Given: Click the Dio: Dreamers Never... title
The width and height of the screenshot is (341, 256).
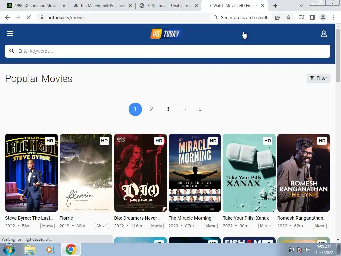Looking at the screenshot, I should [138, 218].
